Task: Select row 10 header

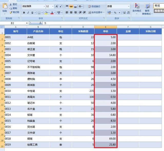Action: coord(2,85)
